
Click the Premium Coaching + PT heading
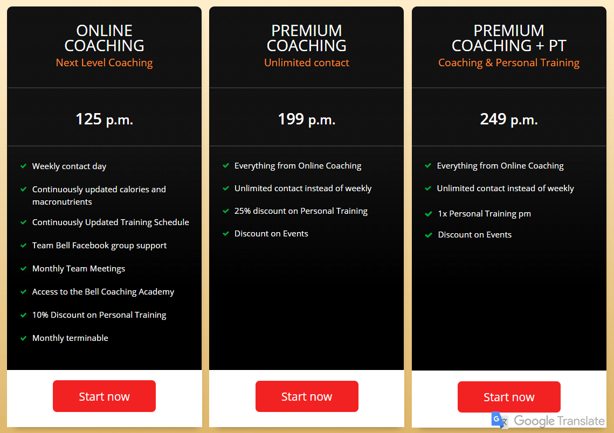point(509,38)
